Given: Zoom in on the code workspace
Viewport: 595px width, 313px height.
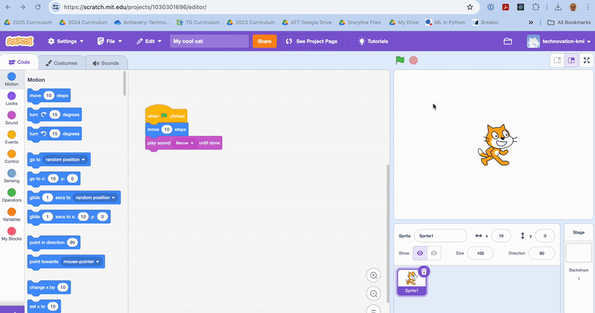Looking at the screenshot, I should (373, 275).
